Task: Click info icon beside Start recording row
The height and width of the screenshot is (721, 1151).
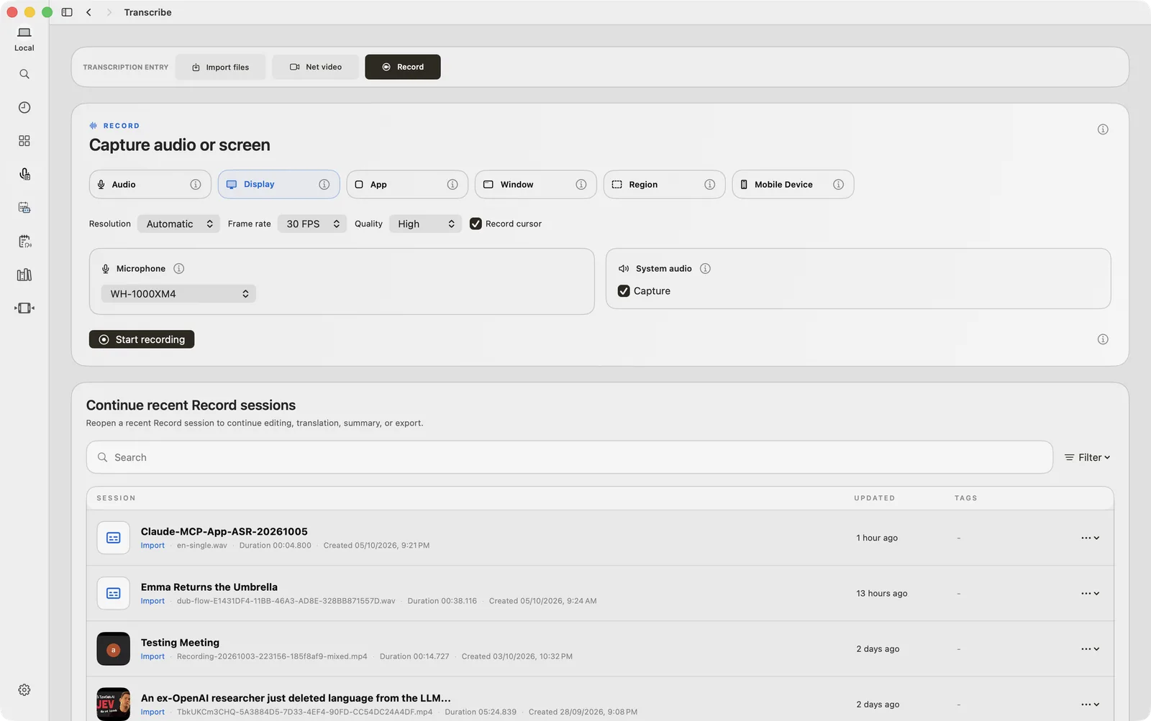Action: coord(1103,339)
